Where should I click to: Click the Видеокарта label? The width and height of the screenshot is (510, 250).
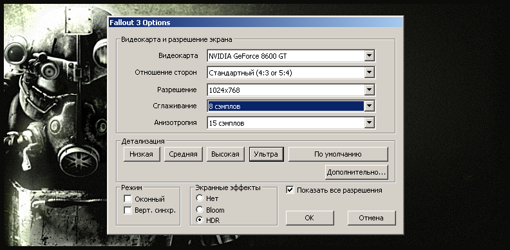(x=178, y=55)
